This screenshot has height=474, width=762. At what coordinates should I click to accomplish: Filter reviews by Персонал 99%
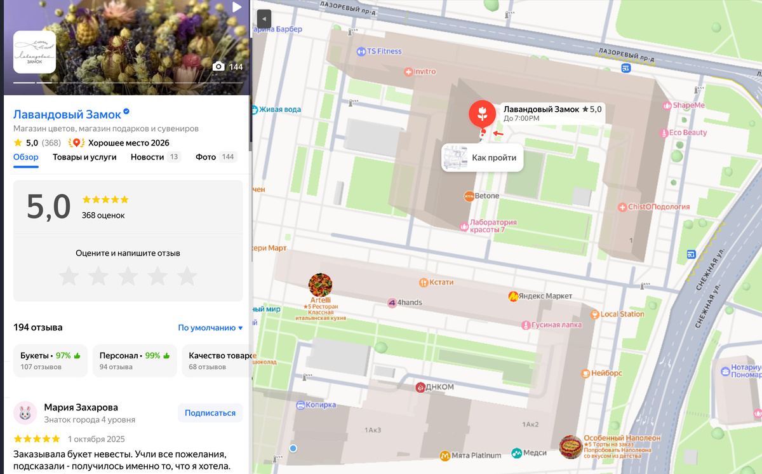(135, 361)
